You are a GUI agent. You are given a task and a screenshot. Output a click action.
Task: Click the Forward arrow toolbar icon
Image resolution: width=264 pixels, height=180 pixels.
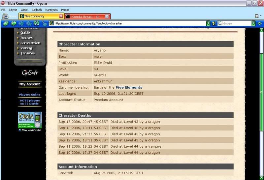(21, 23)
